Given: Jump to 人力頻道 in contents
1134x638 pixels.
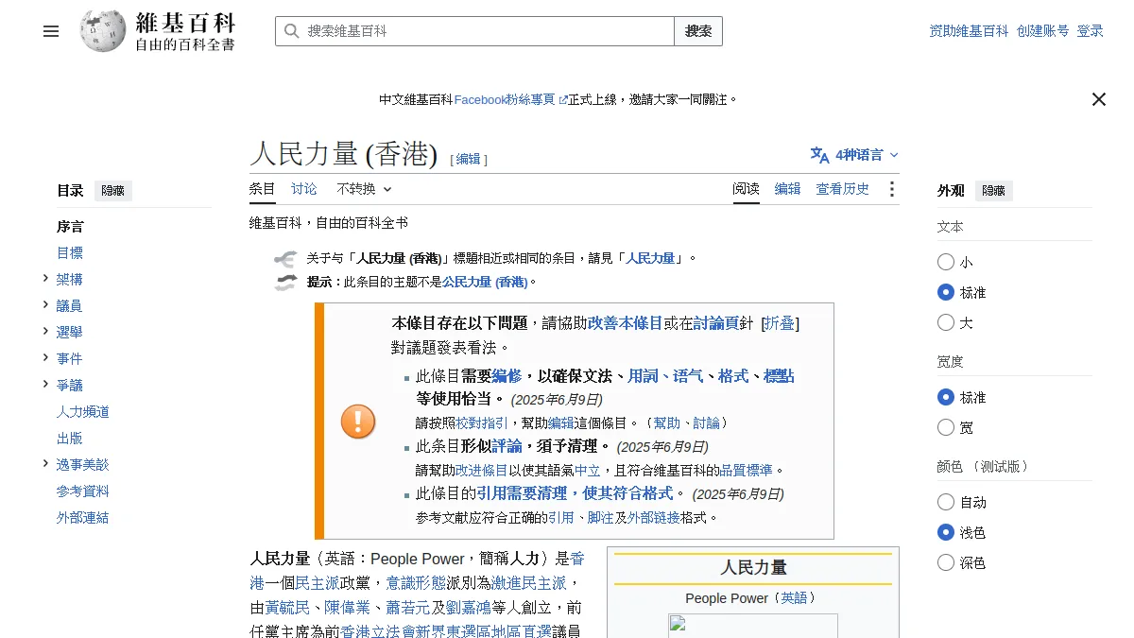Looking at the screenshot, I should click(83, 412).
